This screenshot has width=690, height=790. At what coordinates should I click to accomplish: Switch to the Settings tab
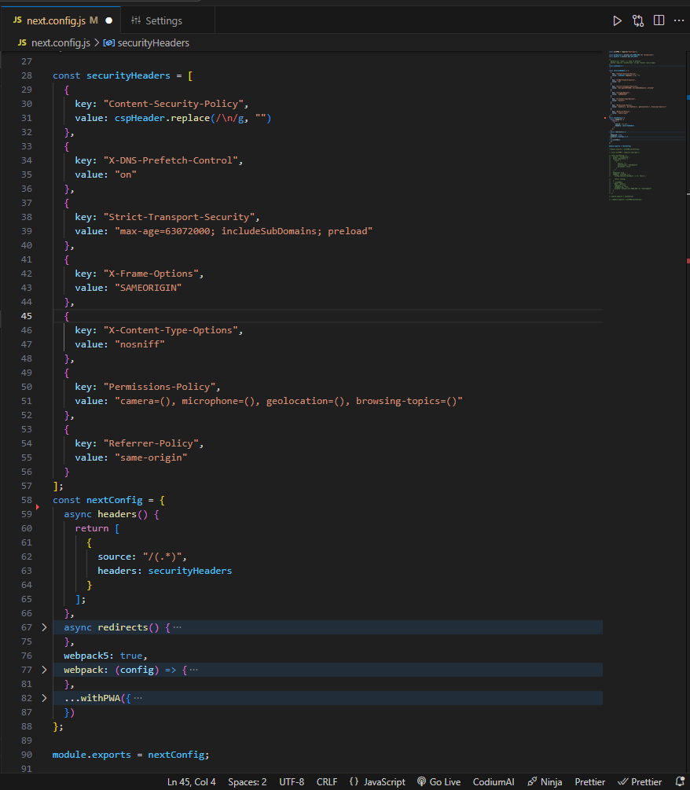point(156,20)
